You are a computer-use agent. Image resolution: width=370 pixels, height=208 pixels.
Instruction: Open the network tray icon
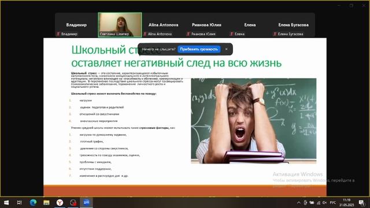(319, 203)
